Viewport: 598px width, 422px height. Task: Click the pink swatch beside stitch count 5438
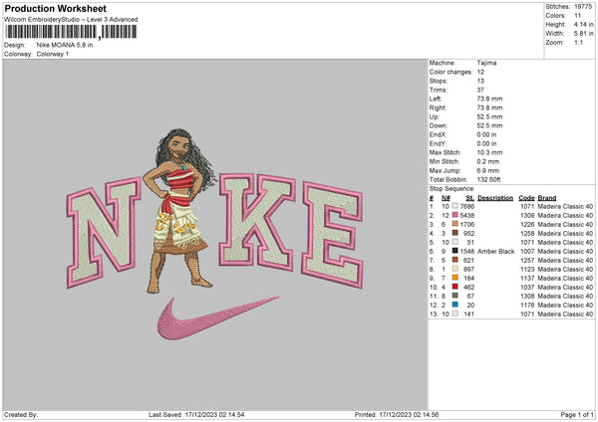tap(455, 215)
